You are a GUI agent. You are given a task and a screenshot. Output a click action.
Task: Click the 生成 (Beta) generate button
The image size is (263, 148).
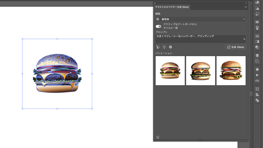(236, 47)
